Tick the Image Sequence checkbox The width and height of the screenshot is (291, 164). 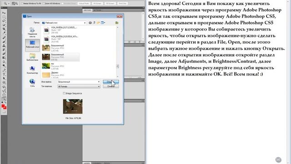point(64,93)
